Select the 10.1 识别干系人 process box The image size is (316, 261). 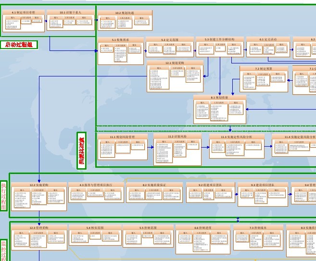[71, 21]
